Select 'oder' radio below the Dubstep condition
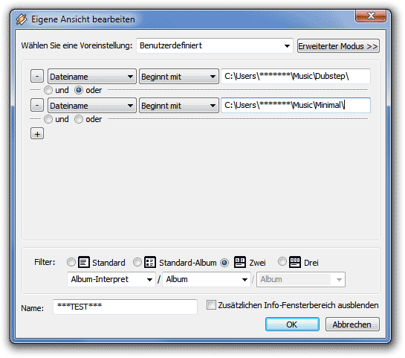Screen dimensions: 405x358 tap(79, 90)
